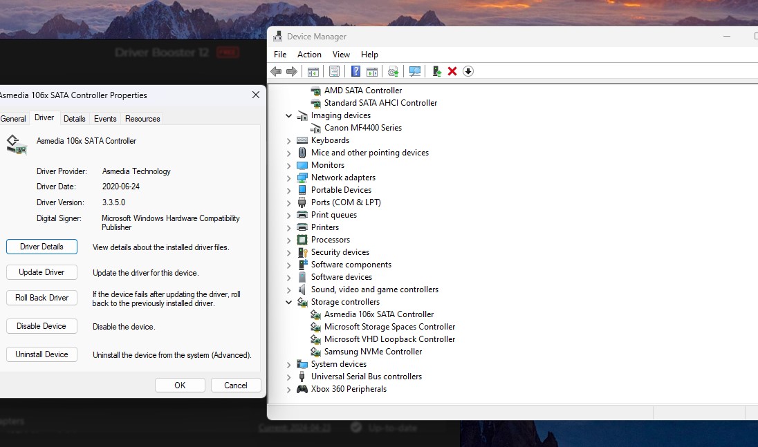Close the Asmedia properties dialog
The width and height of the screenshot is (758, 447).
click(x=256, y=95)
